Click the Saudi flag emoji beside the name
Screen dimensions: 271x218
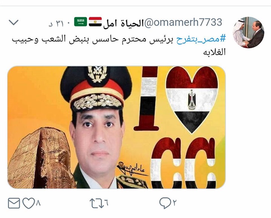pyautogui.click(x=81, y=22)
